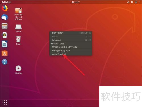
Task: Choose Select All in context menu
Action: [x=71, y=40]
